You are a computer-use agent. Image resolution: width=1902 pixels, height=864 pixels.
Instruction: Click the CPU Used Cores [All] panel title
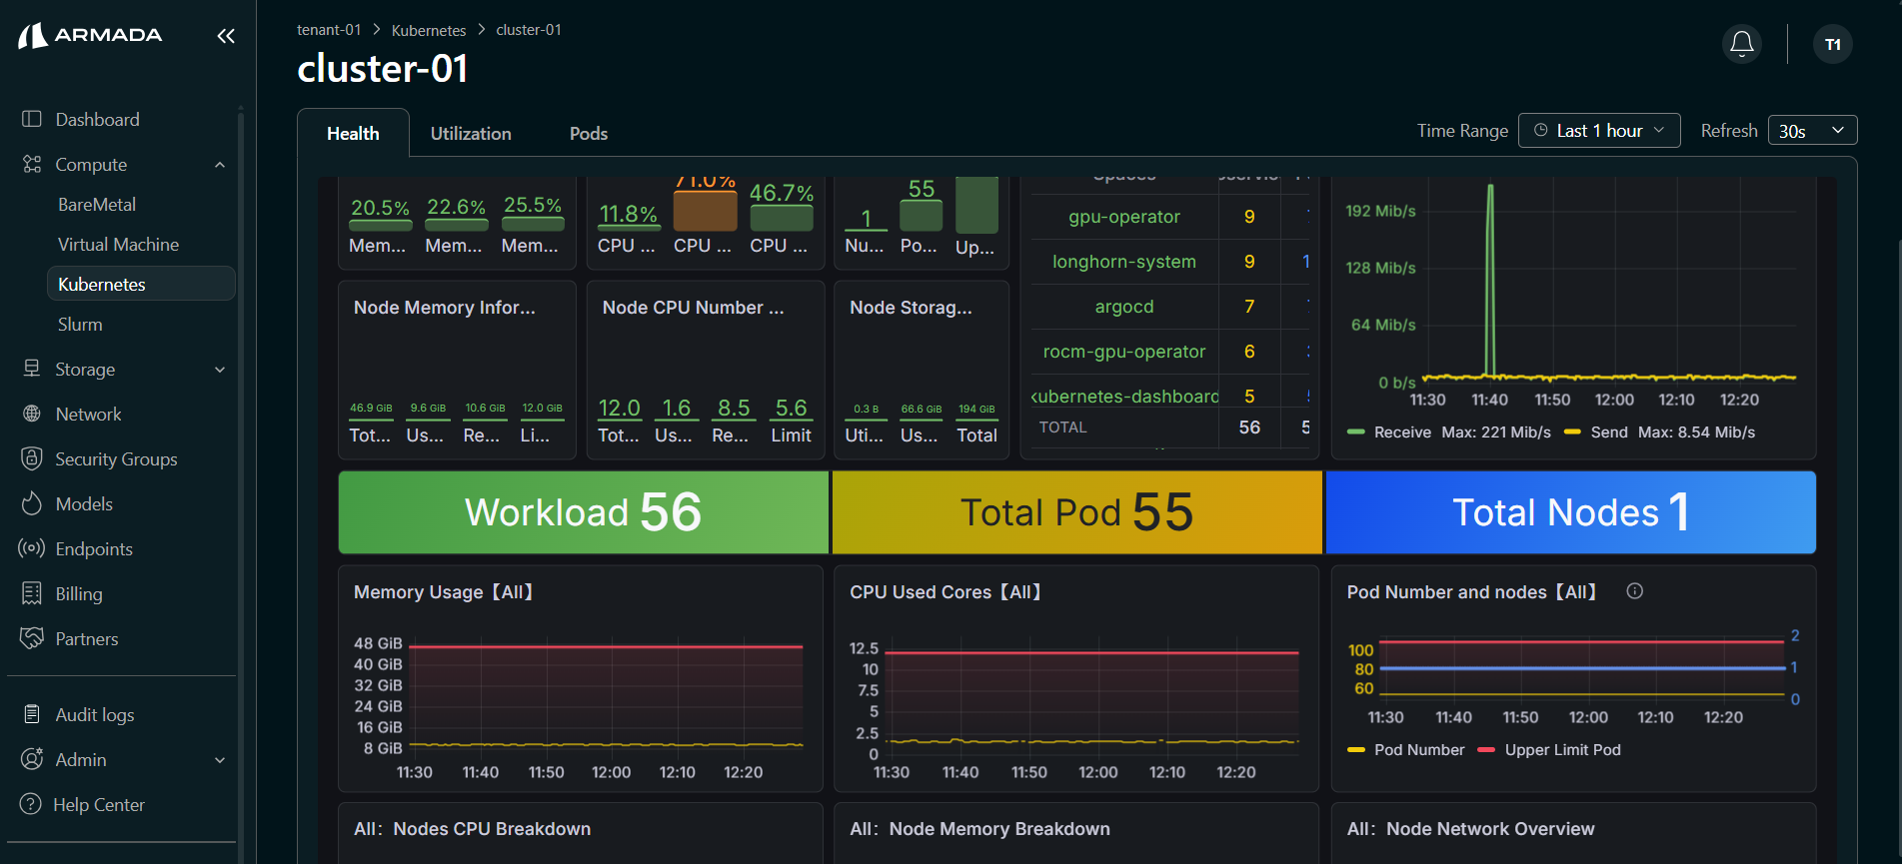point(947,592)
